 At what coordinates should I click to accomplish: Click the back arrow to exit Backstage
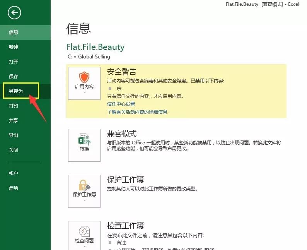pyautogui.click(x=14, y=13)
